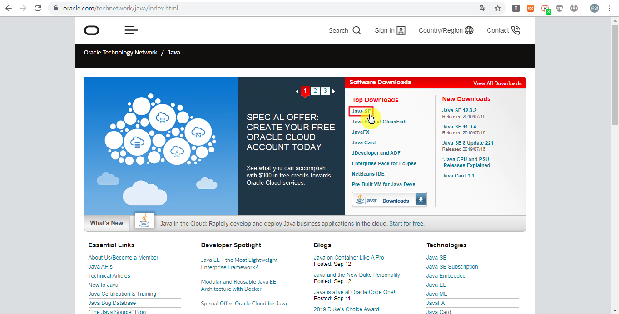Viewport: 619px width, 314px height.
Task: Click the extension icon with green 3 badge
Action: click(x=545, y=9)
